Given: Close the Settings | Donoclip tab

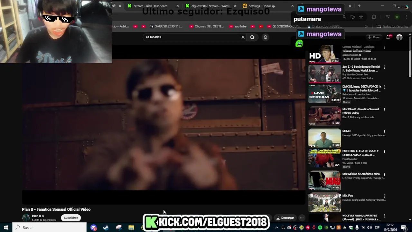Looking at the screenshot, I should (x=292, y=6).
